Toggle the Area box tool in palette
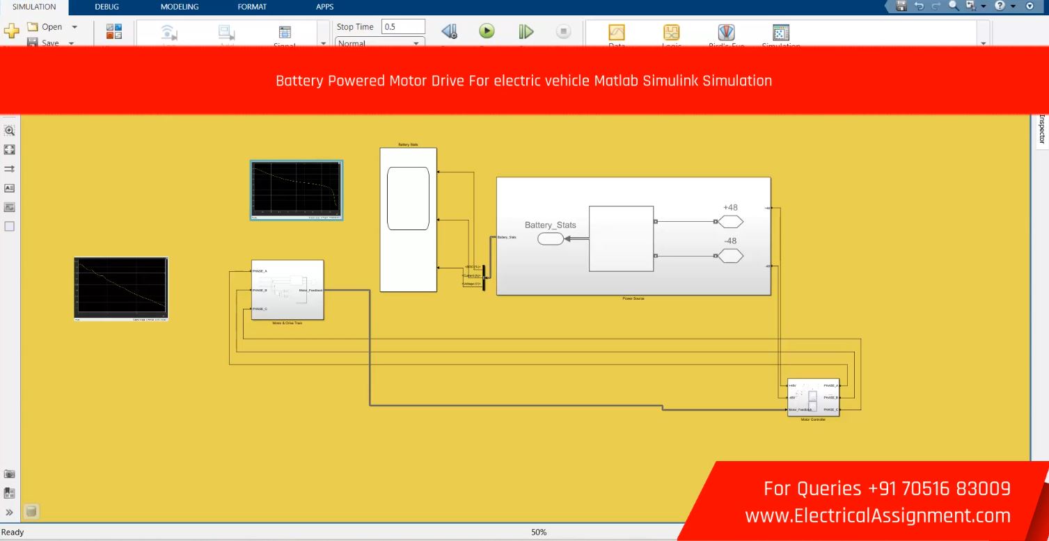The image size is (1049, 541). (x=10, y=226)
